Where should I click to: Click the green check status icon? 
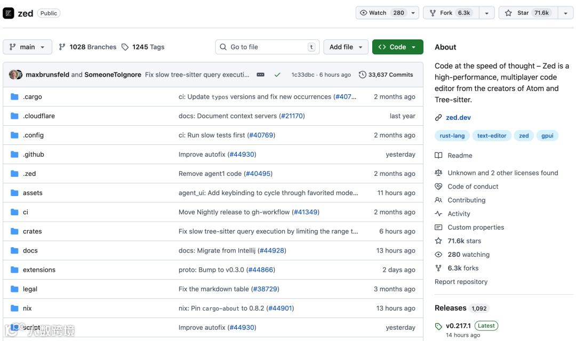coord(277,75)
